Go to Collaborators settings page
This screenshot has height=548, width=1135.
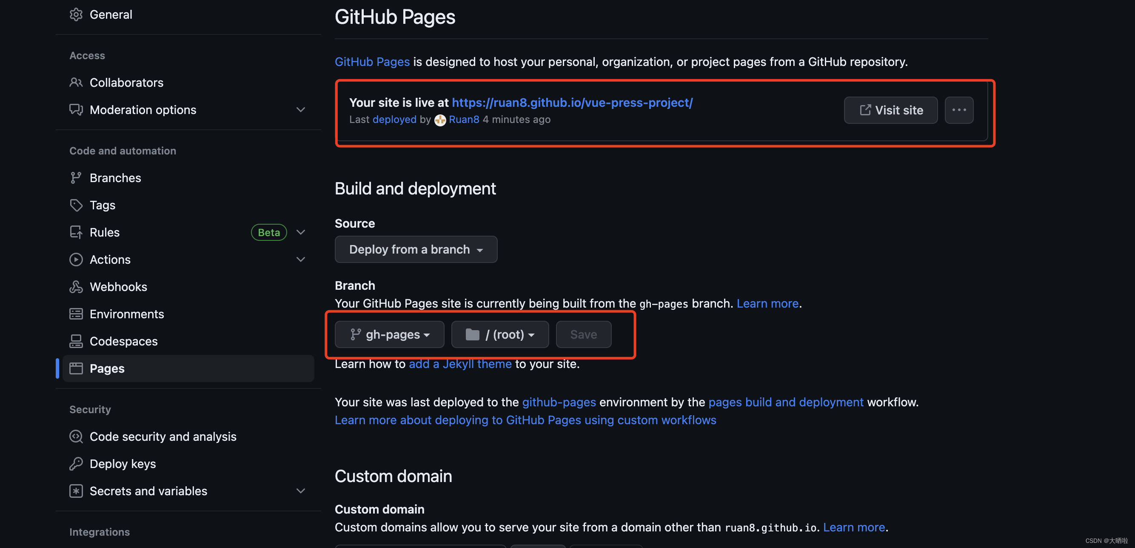click(x=126, y=83)
